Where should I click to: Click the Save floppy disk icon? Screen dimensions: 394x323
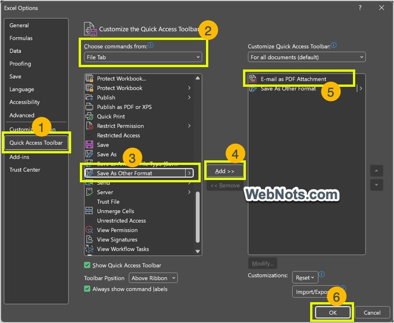pyautogui.click(x=89, y=145)
